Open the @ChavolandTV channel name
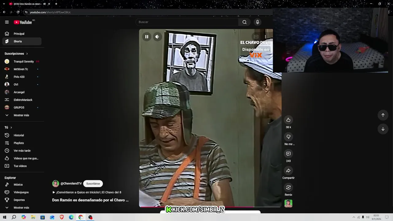The image size is (393, 221). (71, 184)
